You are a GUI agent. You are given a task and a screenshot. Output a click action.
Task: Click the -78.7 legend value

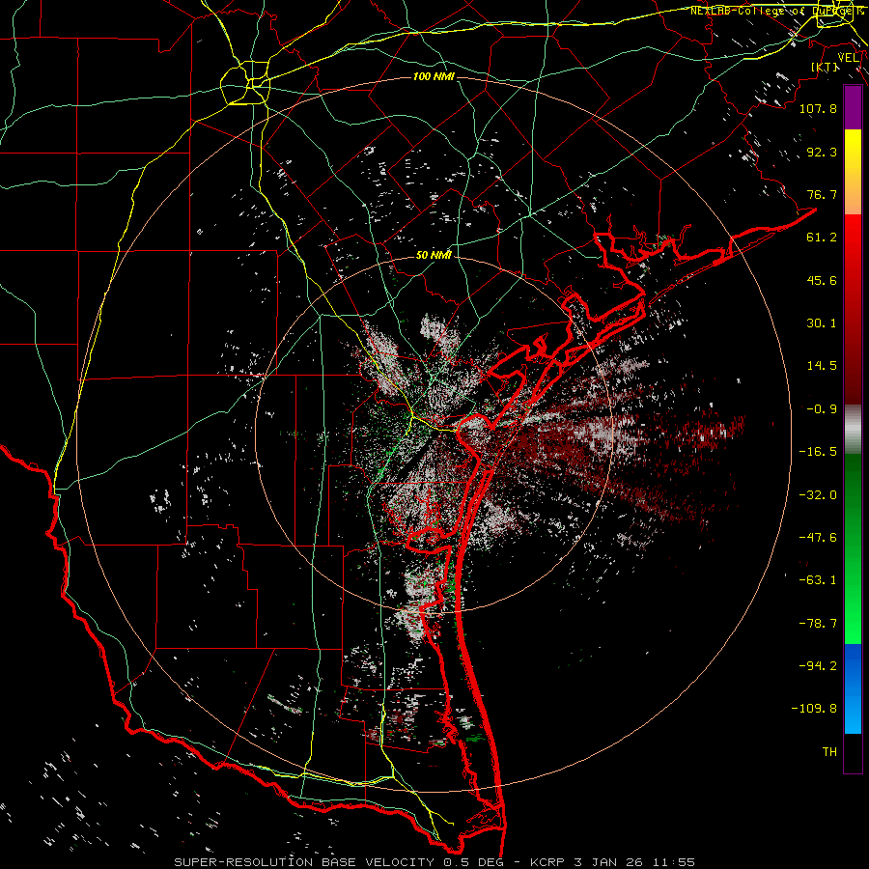[818, 624]
